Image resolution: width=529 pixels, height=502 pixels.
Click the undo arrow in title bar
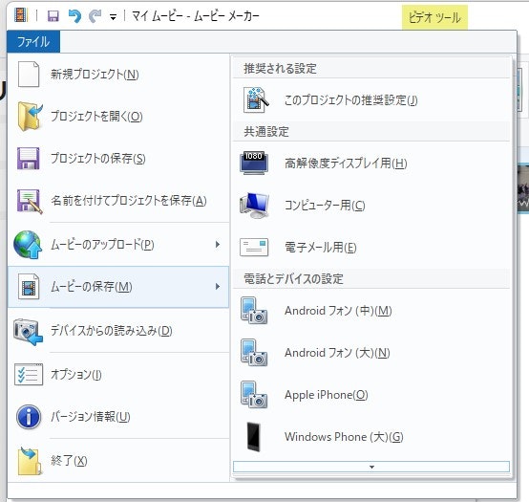(x=74, y=15)
